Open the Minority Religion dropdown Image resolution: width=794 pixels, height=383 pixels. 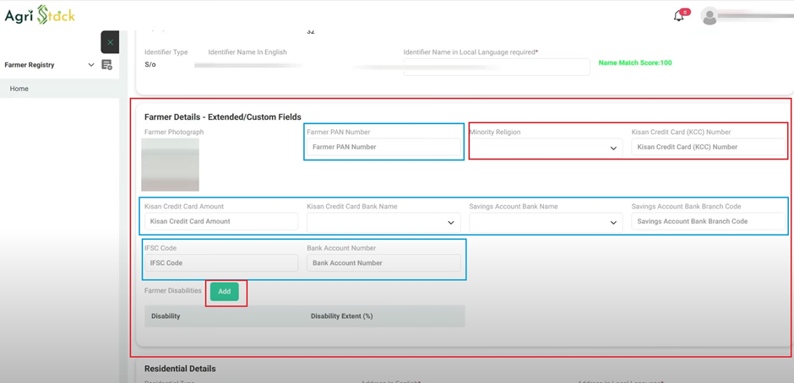[x=546, y=148]
